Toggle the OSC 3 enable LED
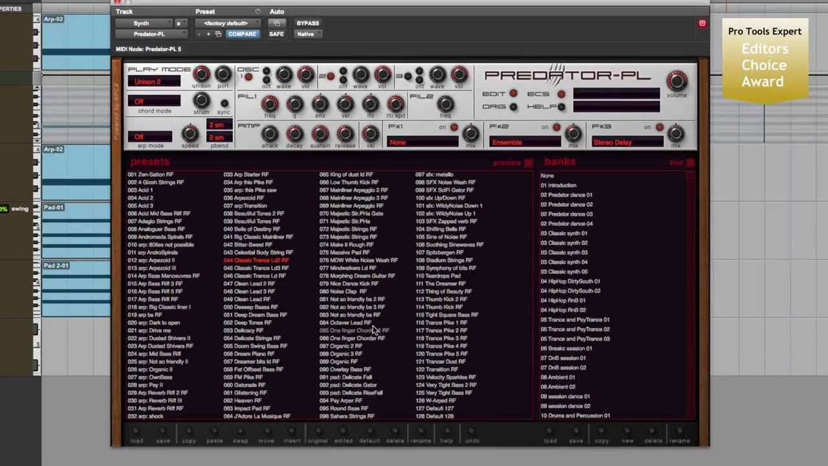828x466 pixels. point(407,77)
